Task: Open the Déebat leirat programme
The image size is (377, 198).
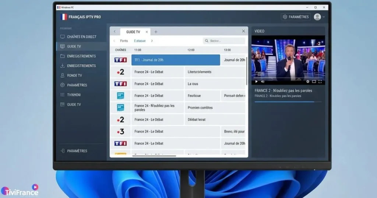Action: point(215,119)
